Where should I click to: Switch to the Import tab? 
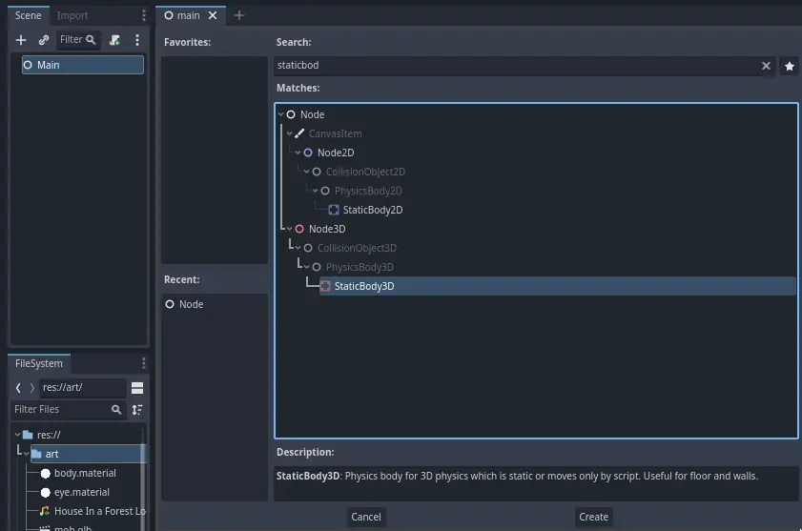click(72, 15)
